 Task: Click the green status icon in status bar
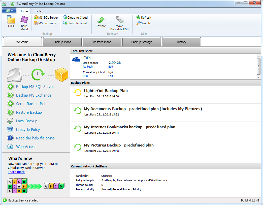click(5, 200)
